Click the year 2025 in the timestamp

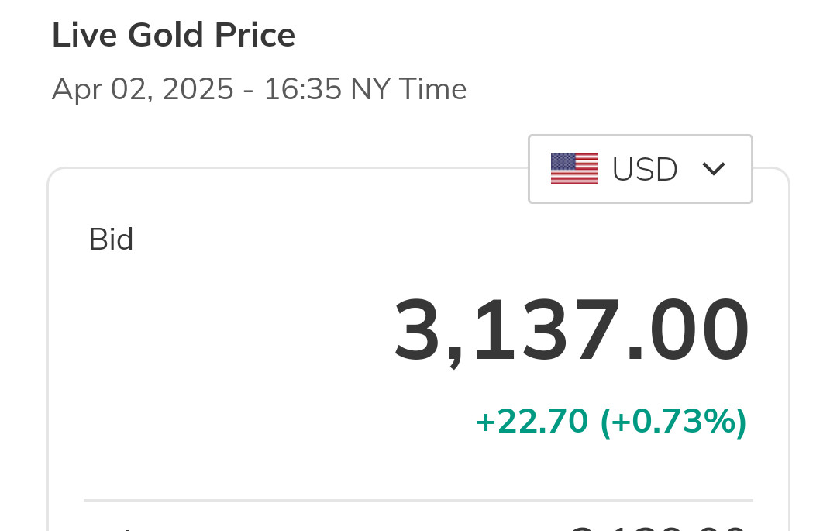click(x=198, y=90)
